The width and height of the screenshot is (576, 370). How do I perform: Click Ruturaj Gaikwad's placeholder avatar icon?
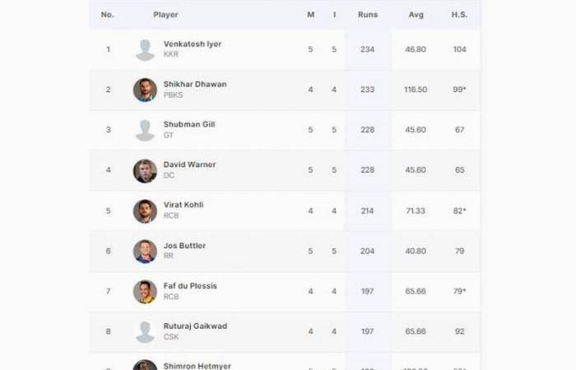click(145, 332)
